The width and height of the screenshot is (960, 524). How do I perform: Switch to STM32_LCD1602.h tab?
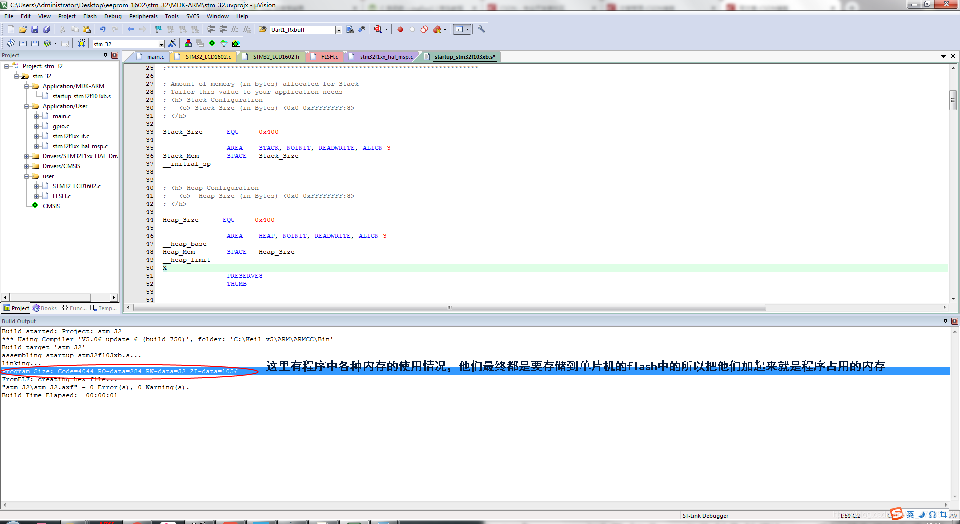(272, 57)
